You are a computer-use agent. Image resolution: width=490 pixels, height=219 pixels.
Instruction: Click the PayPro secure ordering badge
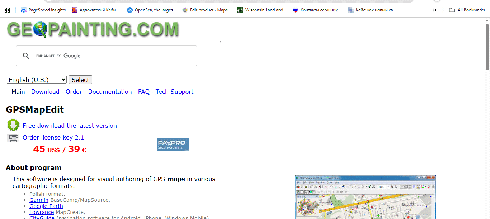point(173,144)
